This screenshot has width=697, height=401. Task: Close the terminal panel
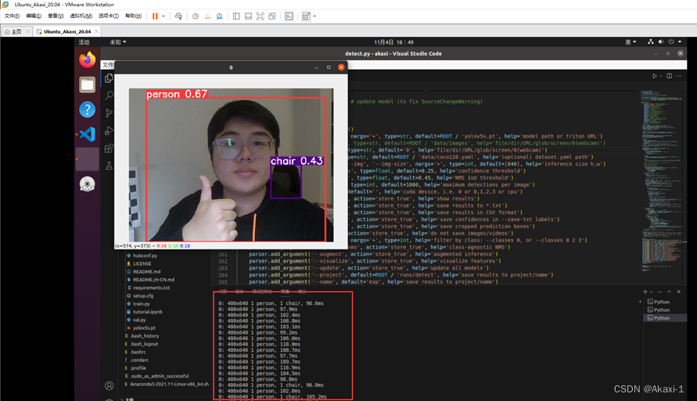(679, 292)
